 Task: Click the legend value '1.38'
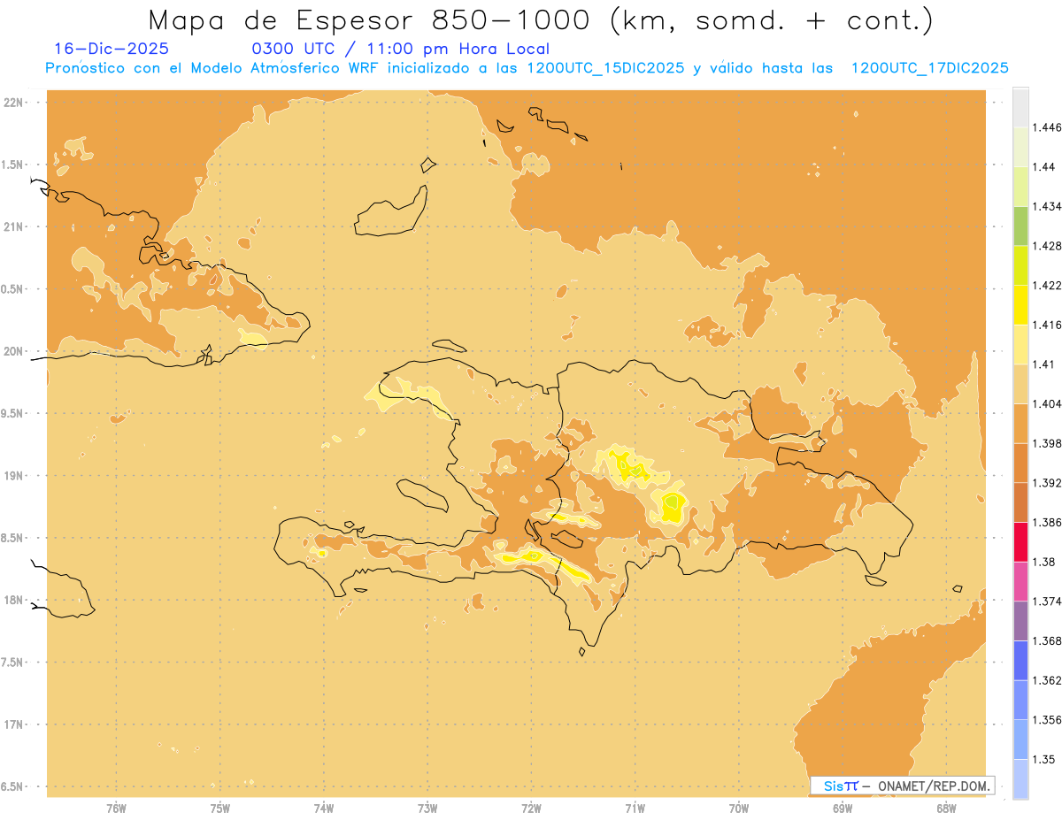point(1043,562)
